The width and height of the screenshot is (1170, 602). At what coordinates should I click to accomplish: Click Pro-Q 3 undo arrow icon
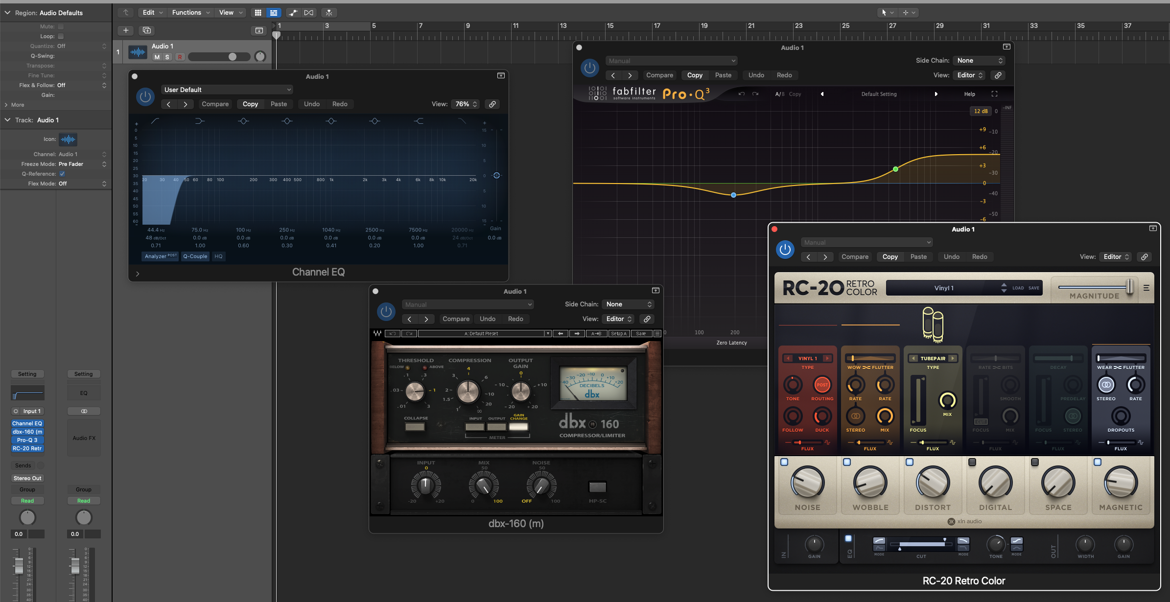(x=741, y=94)
